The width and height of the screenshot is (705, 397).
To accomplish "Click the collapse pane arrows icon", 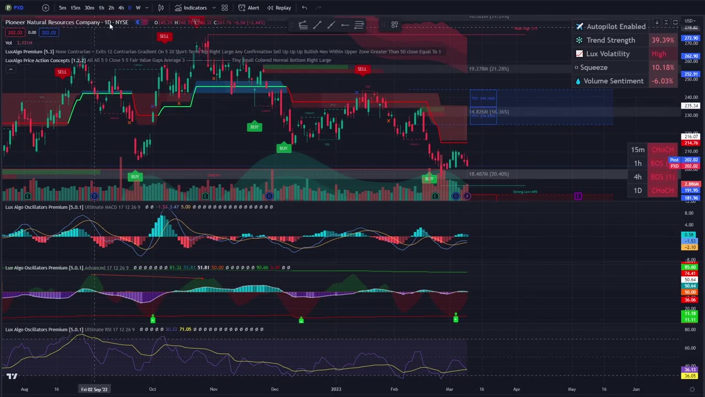I will point(666,22).
